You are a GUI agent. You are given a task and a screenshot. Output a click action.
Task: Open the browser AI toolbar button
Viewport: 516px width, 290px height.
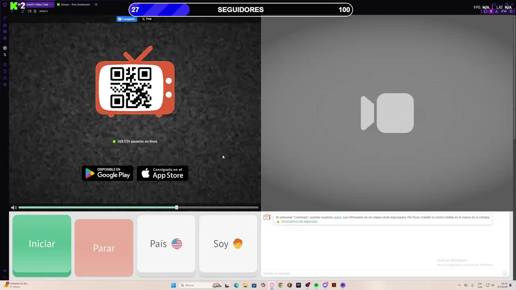coord(504,11)
